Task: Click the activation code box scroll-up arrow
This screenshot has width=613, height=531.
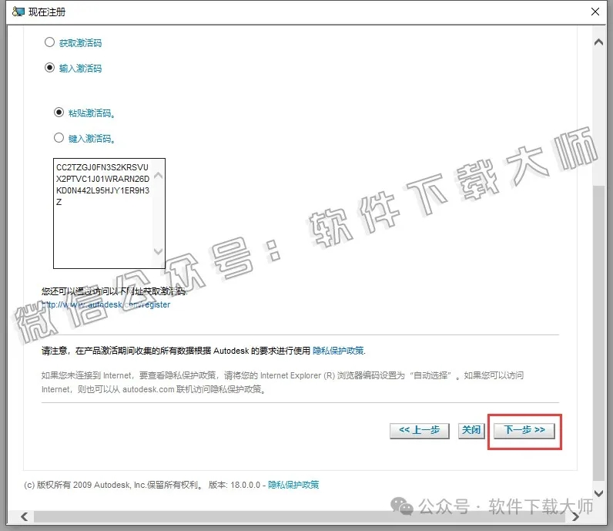Action: (159, 176)
